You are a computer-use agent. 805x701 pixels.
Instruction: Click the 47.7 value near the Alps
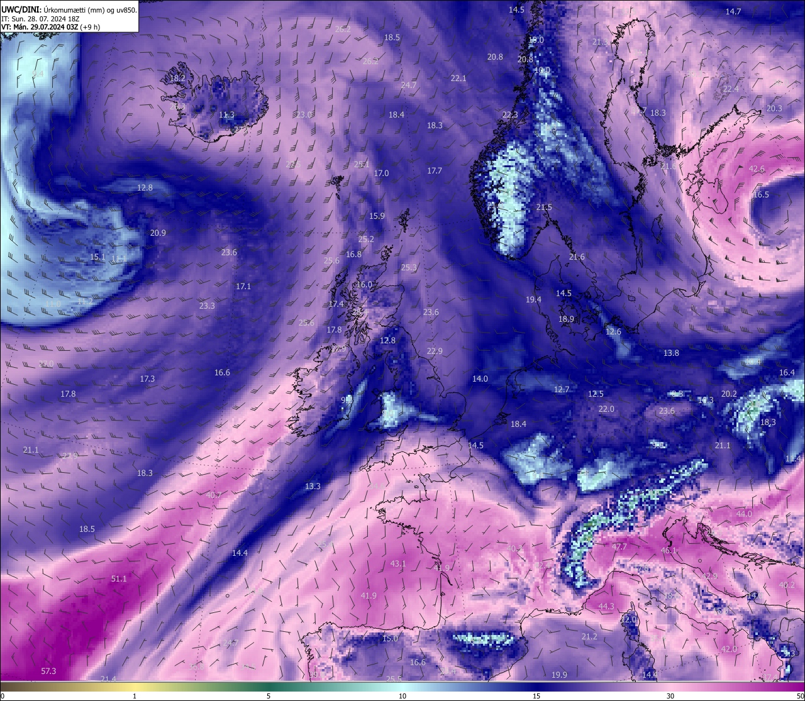pos(619,546)
